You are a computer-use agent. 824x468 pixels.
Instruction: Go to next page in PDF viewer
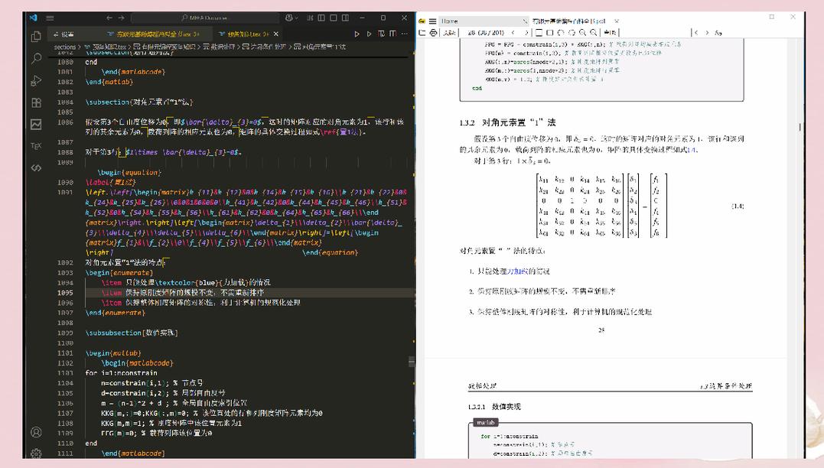click(x=526, y=33)
